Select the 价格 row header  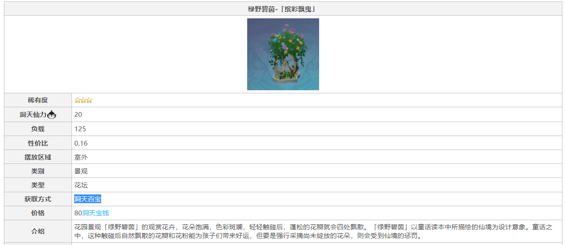(x=38, y=213)
